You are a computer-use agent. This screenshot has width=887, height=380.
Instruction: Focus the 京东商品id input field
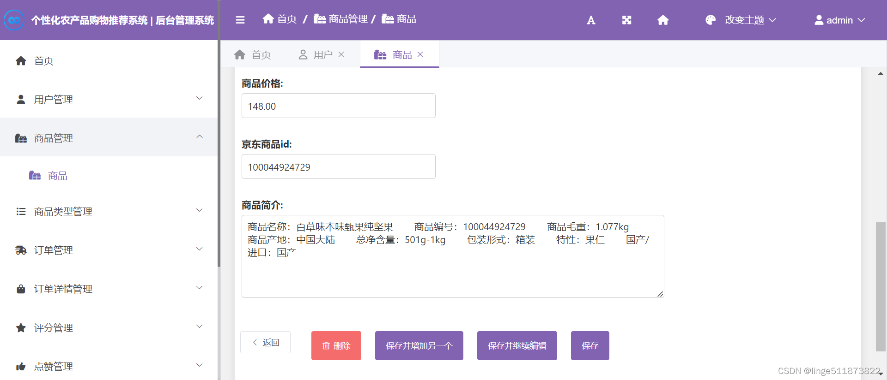339,166
